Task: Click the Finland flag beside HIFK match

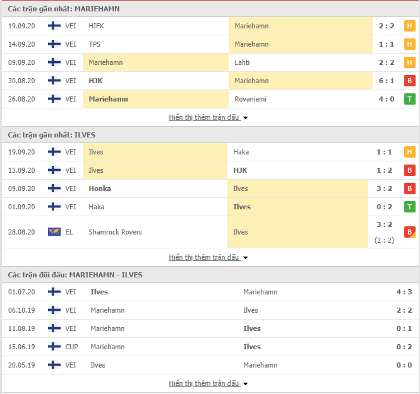Action: pyautogui.click(x=54, y=26)
